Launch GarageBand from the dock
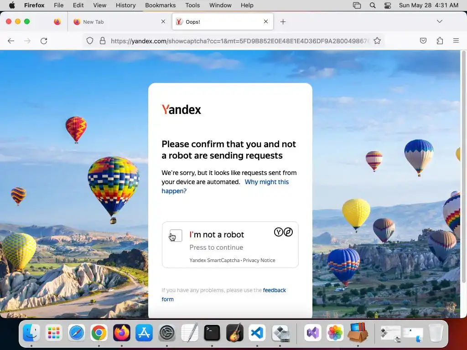Image resolution: width=467 pixels, height=350 pixels. click(x=235, y=332)
